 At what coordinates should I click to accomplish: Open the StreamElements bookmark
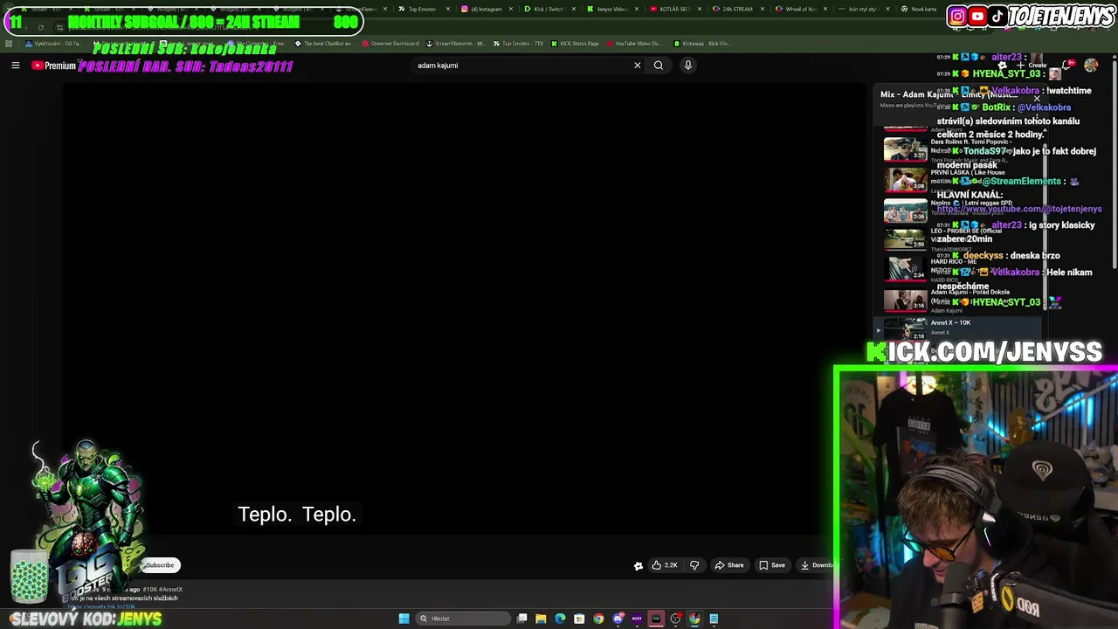pyautogui.click(x=455, y=43)
